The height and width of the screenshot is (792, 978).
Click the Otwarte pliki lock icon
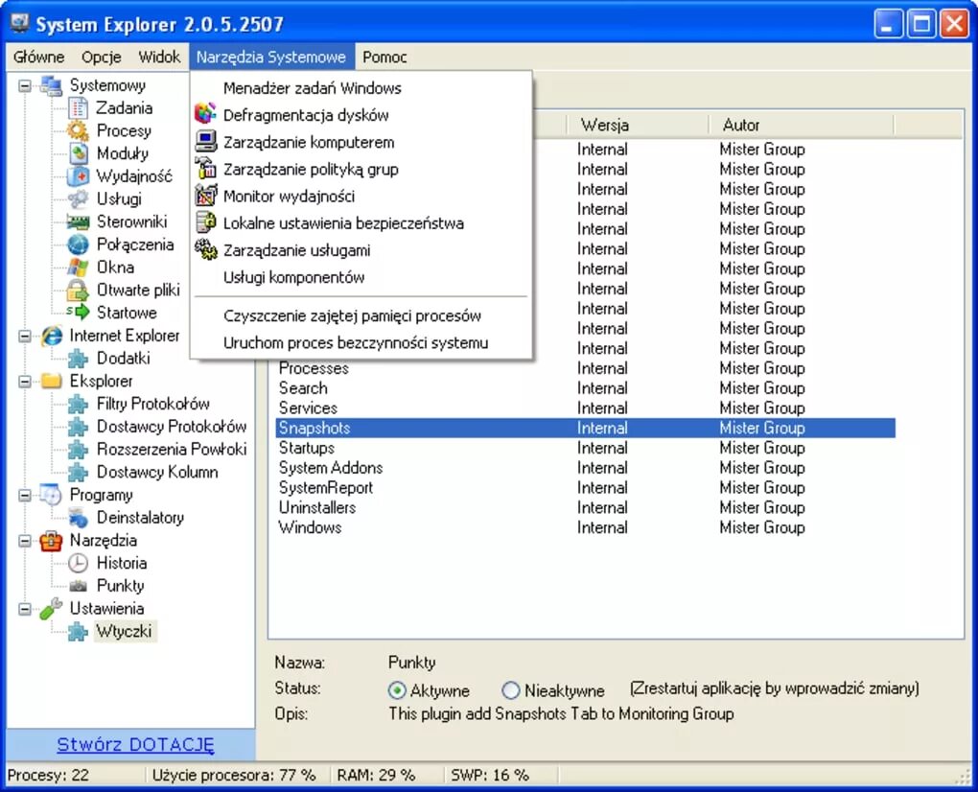click(78, 290)
